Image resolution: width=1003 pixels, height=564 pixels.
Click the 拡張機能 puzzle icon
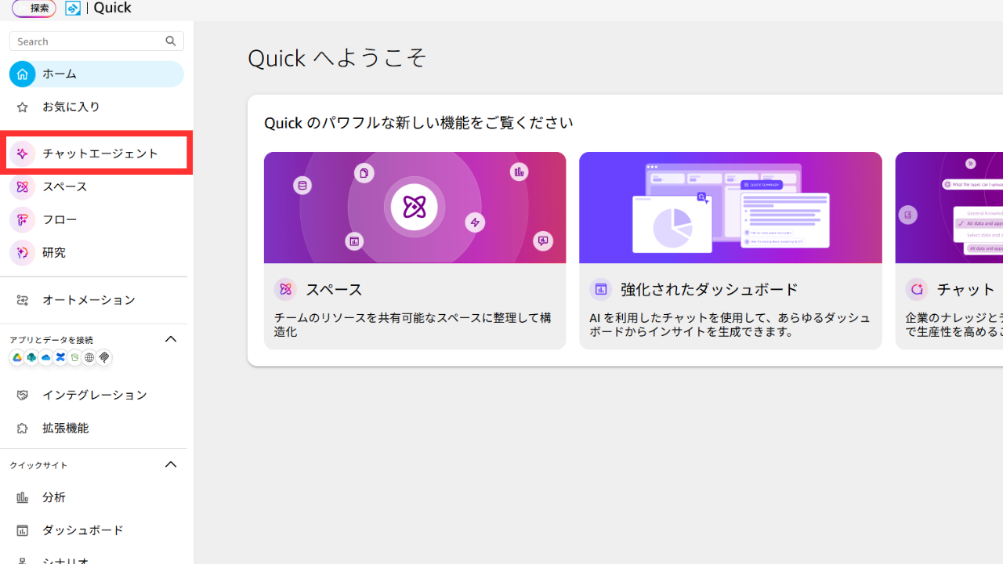coord(22,428)
